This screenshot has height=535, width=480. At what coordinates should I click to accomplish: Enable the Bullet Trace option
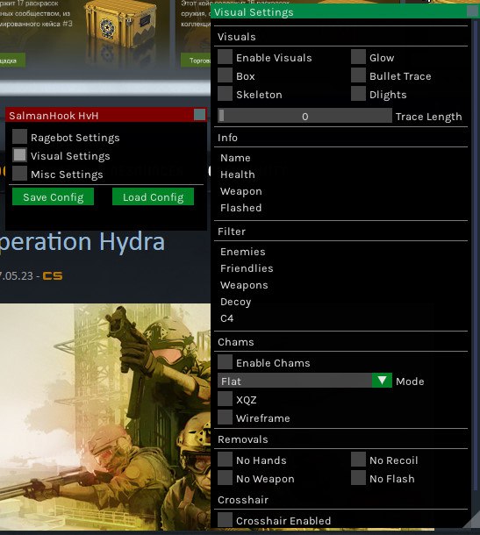click(x=358, y=75)
